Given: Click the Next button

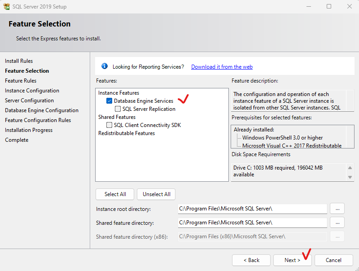Looking at the screenshot, I should tap(293, 260).
